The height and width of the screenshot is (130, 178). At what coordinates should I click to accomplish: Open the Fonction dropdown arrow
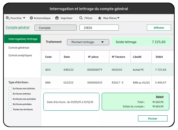tap(24, 18)
